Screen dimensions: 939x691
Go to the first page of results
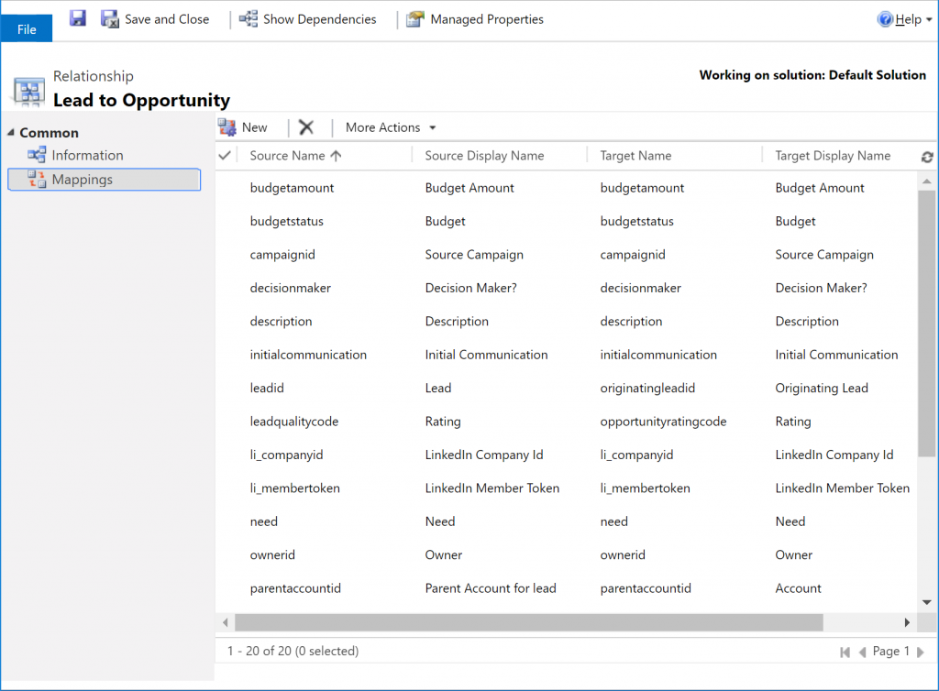(x=845, y=652)
